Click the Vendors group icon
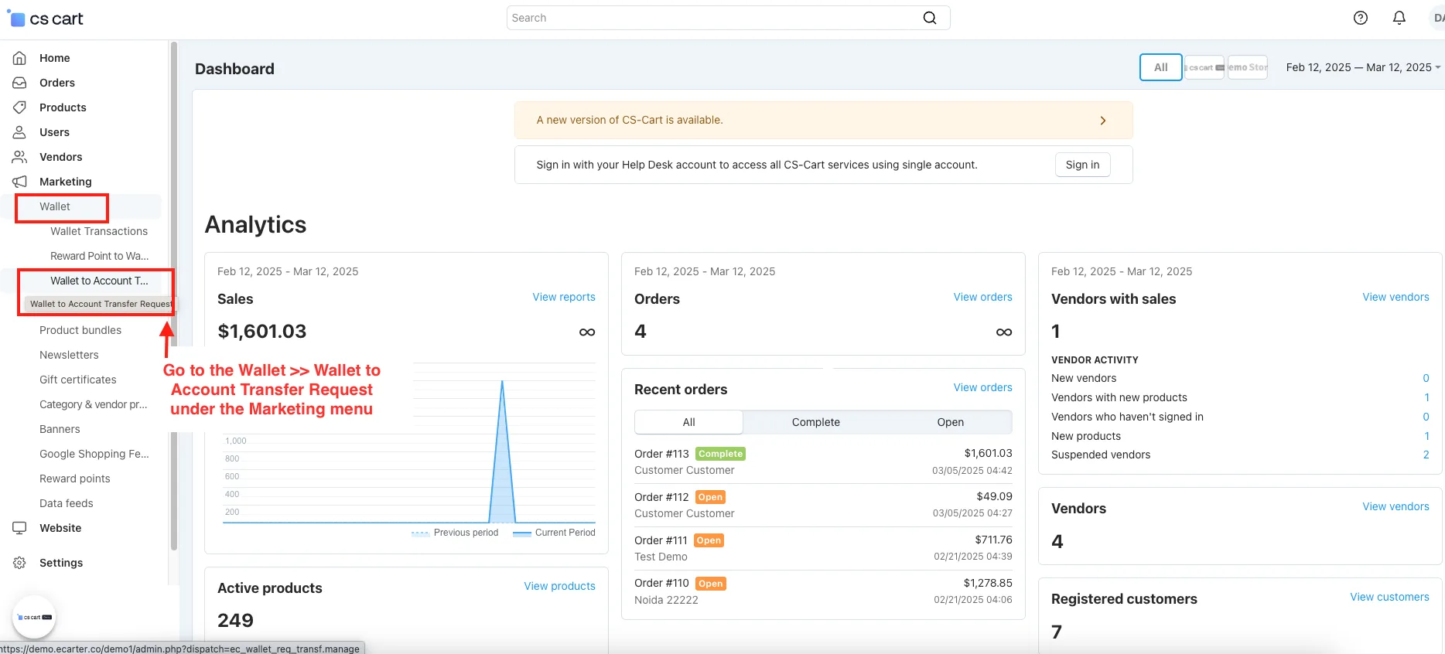 (20, 157)
